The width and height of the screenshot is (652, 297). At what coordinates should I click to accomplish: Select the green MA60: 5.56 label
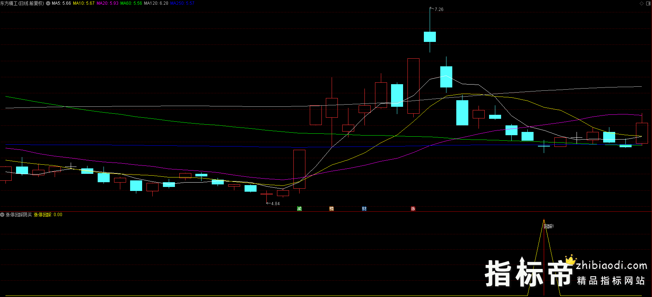click(131, 3)
